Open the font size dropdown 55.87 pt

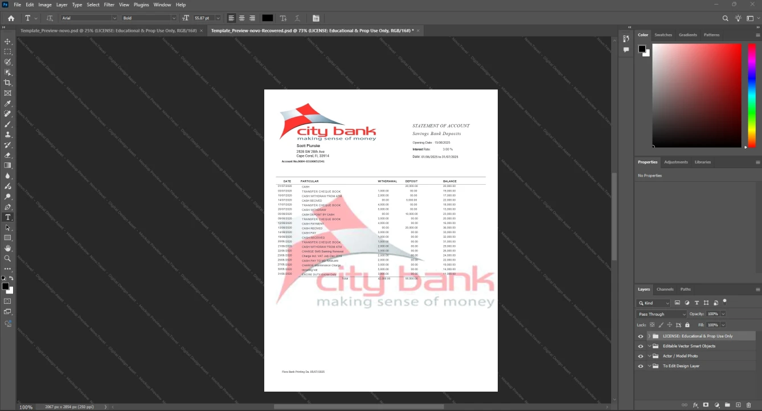pyautogui.click(x=218, y=18)
